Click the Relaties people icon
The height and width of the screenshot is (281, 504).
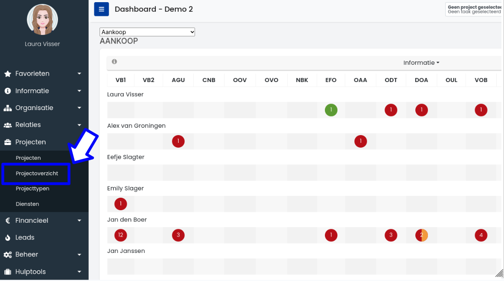click(x=8, y=125)
